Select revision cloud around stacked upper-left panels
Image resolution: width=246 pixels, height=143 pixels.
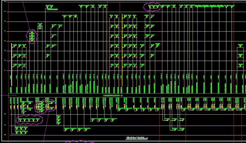coord(32,37)
